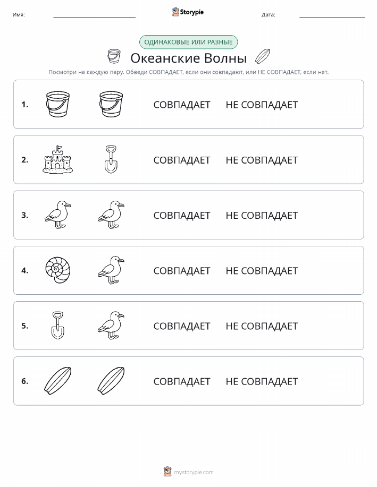
Task: Mark НЕ СОВПАДАЕТ for row 5
Action: click(x=262, y=326)
